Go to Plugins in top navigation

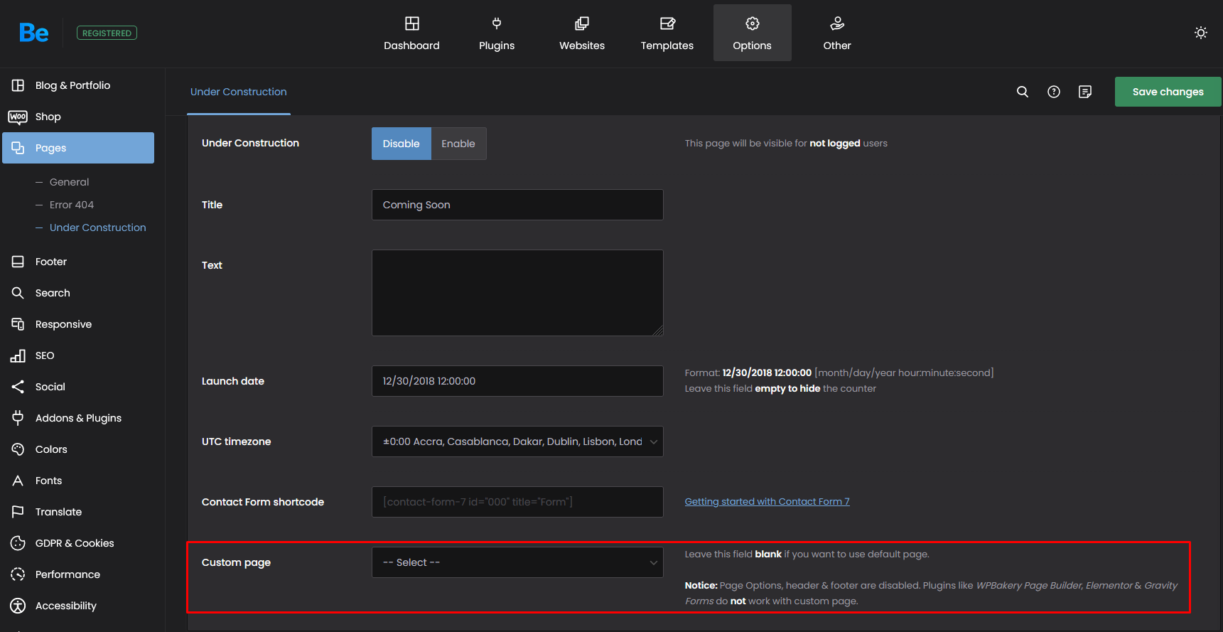[497, 33]
